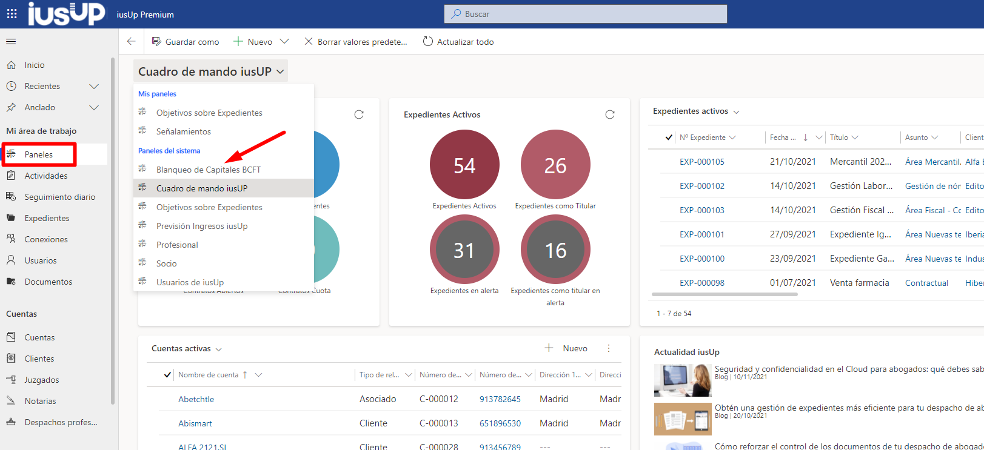Open more options in Cuentas activas
This screenshot has width=984, height=450.
[x=609, y=348]
